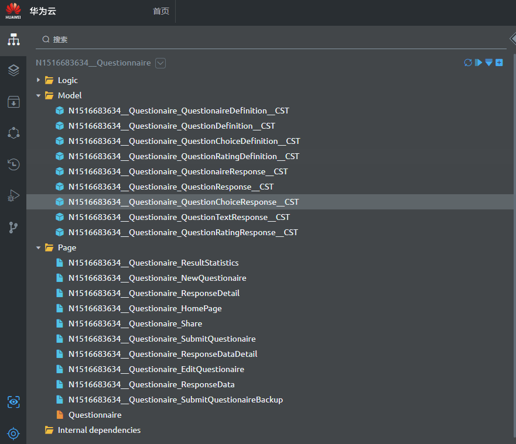Viewport: 516px width, 444px height.
Task: Open the Questionaire_SubmitQuestionaire page
Action: (x=162, y=339)
